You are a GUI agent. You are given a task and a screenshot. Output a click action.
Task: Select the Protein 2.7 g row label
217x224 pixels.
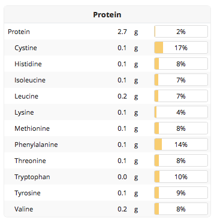pos(19,32)
